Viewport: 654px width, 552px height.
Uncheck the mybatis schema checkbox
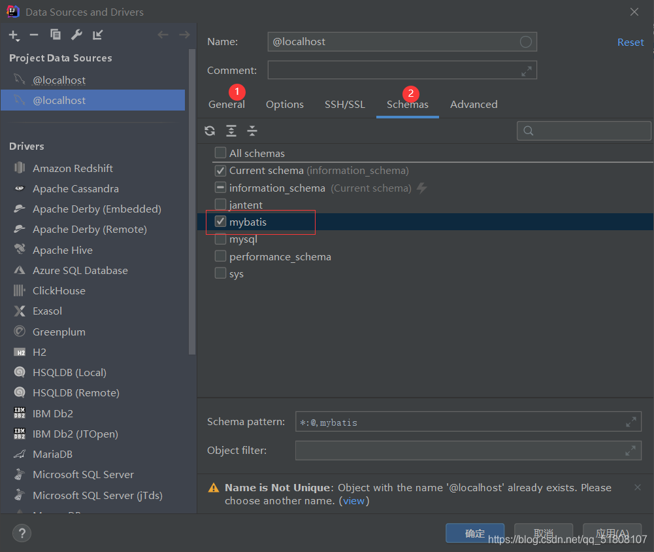[220, 222]
